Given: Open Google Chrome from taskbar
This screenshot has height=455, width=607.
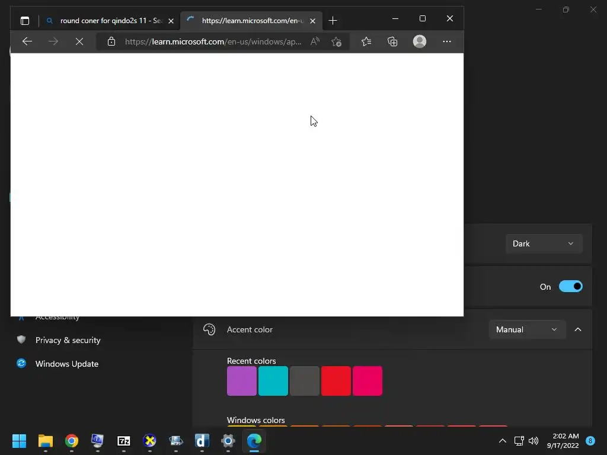Looking at the screenshot, I should pyautogui.click(x=72, y=441).
